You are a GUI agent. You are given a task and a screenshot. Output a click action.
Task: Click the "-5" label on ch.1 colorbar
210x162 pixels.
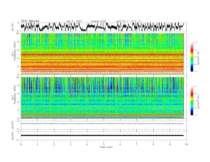click(196, 57)
